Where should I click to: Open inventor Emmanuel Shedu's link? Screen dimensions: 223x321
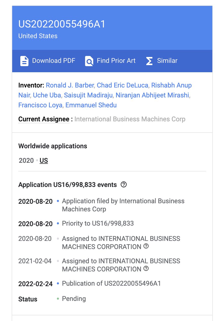(91, 105)
